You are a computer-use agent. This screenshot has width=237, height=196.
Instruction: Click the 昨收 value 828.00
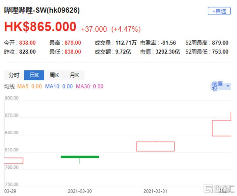(27, 52)
